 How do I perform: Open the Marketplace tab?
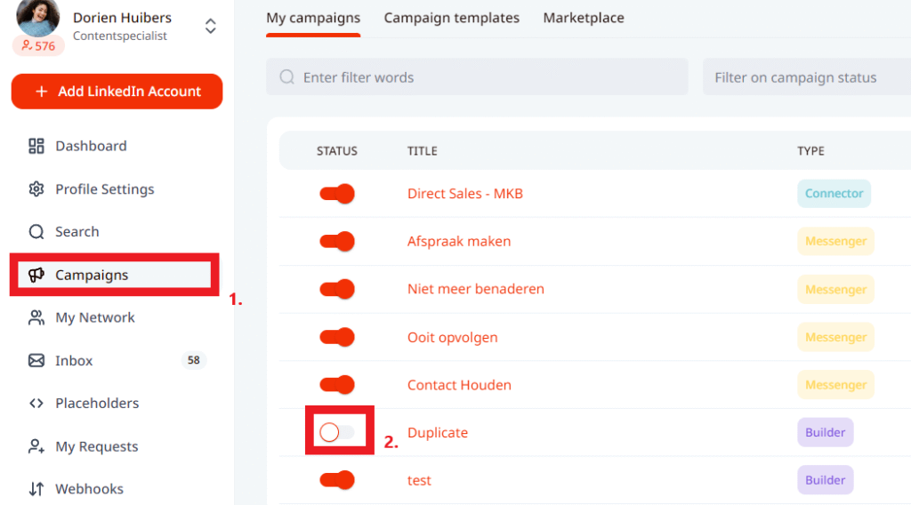pyautogui.click(x=584, y=18)
